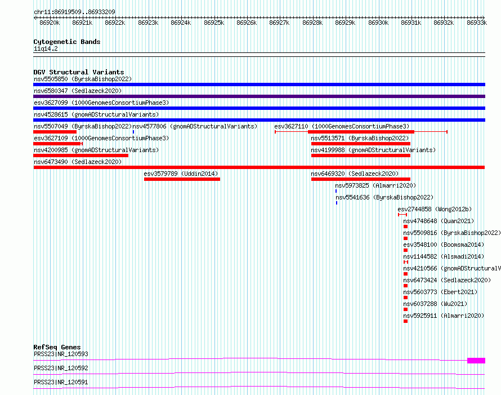The height and width of the screenshot is (395, 501).
Task: Select the Cytogenetic Bands track heading
Action: tap(67, 42)
